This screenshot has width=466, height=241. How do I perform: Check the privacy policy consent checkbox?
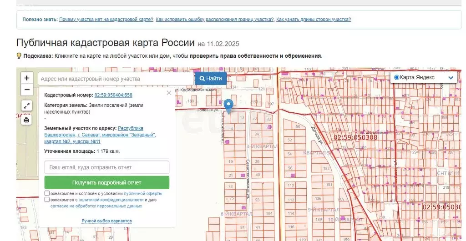coord(47,200)
